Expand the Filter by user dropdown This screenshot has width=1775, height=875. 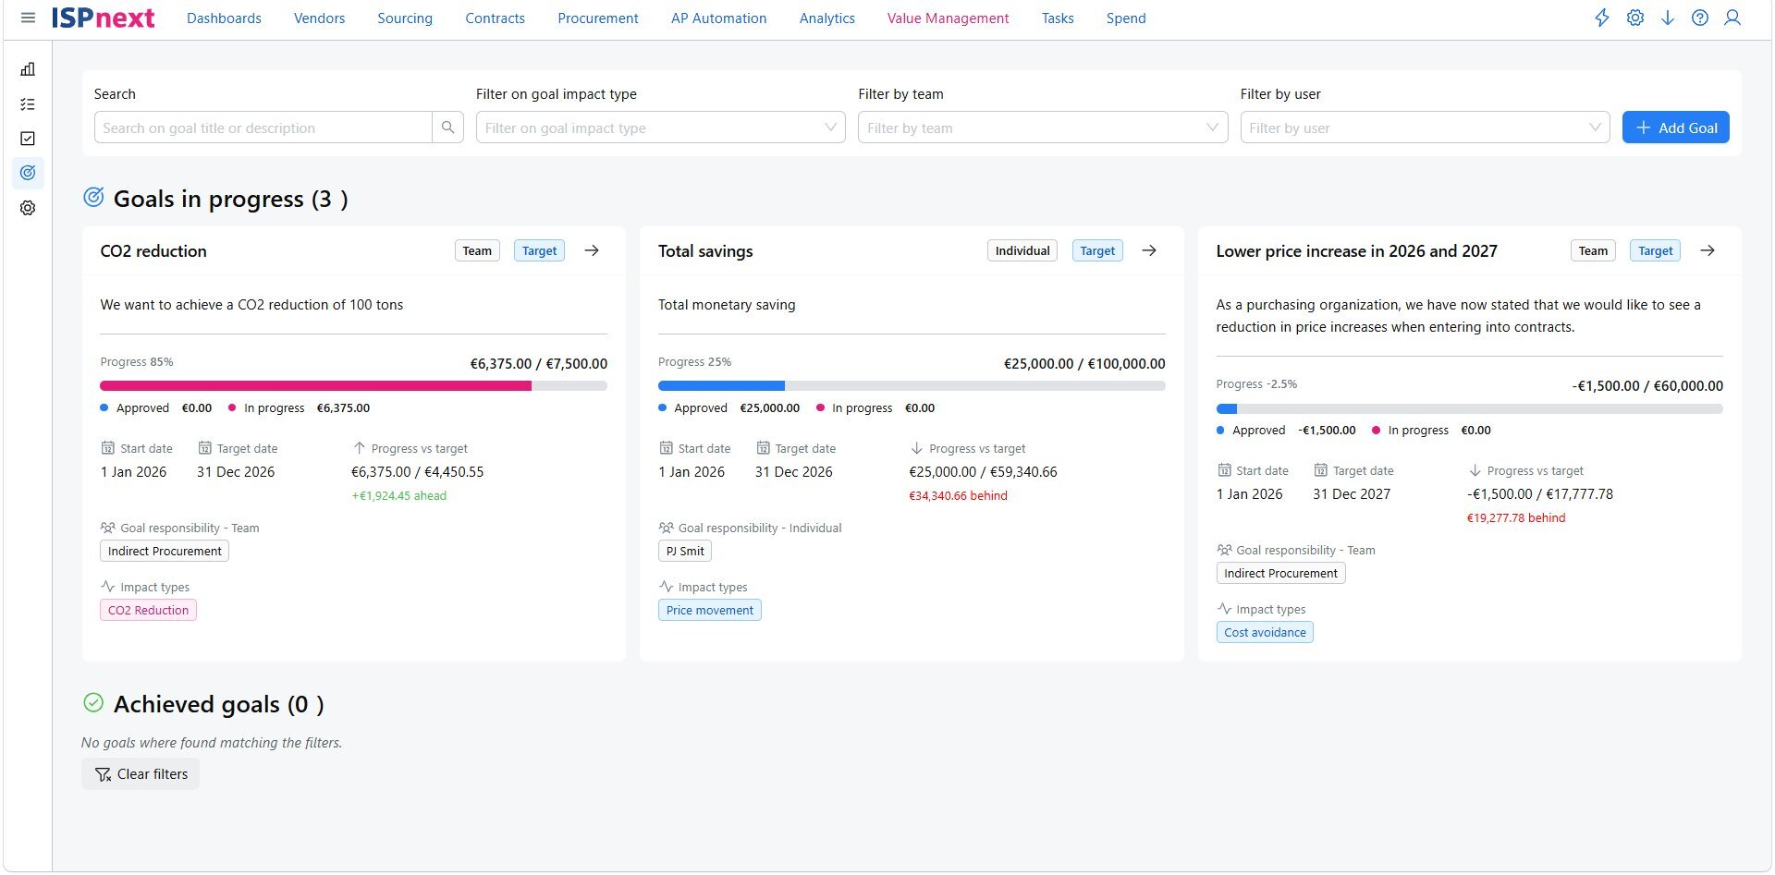pyautogui.click(x=1425, y=128)
